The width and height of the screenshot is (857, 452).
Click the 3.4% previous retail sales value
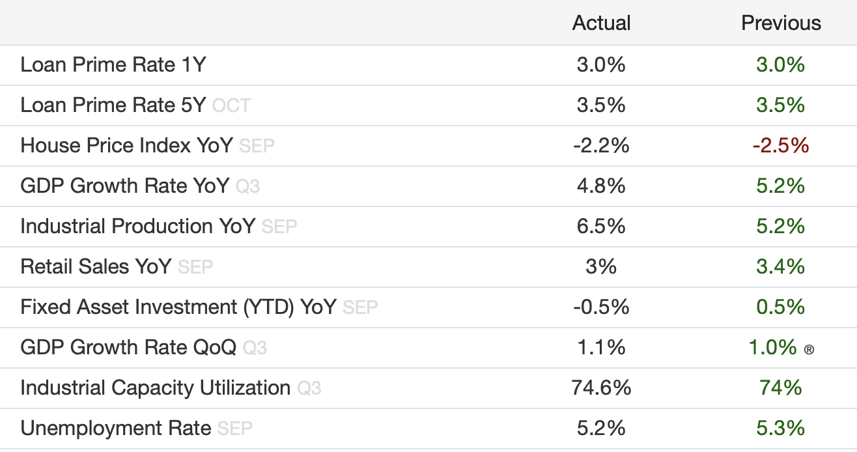[780, 266]
